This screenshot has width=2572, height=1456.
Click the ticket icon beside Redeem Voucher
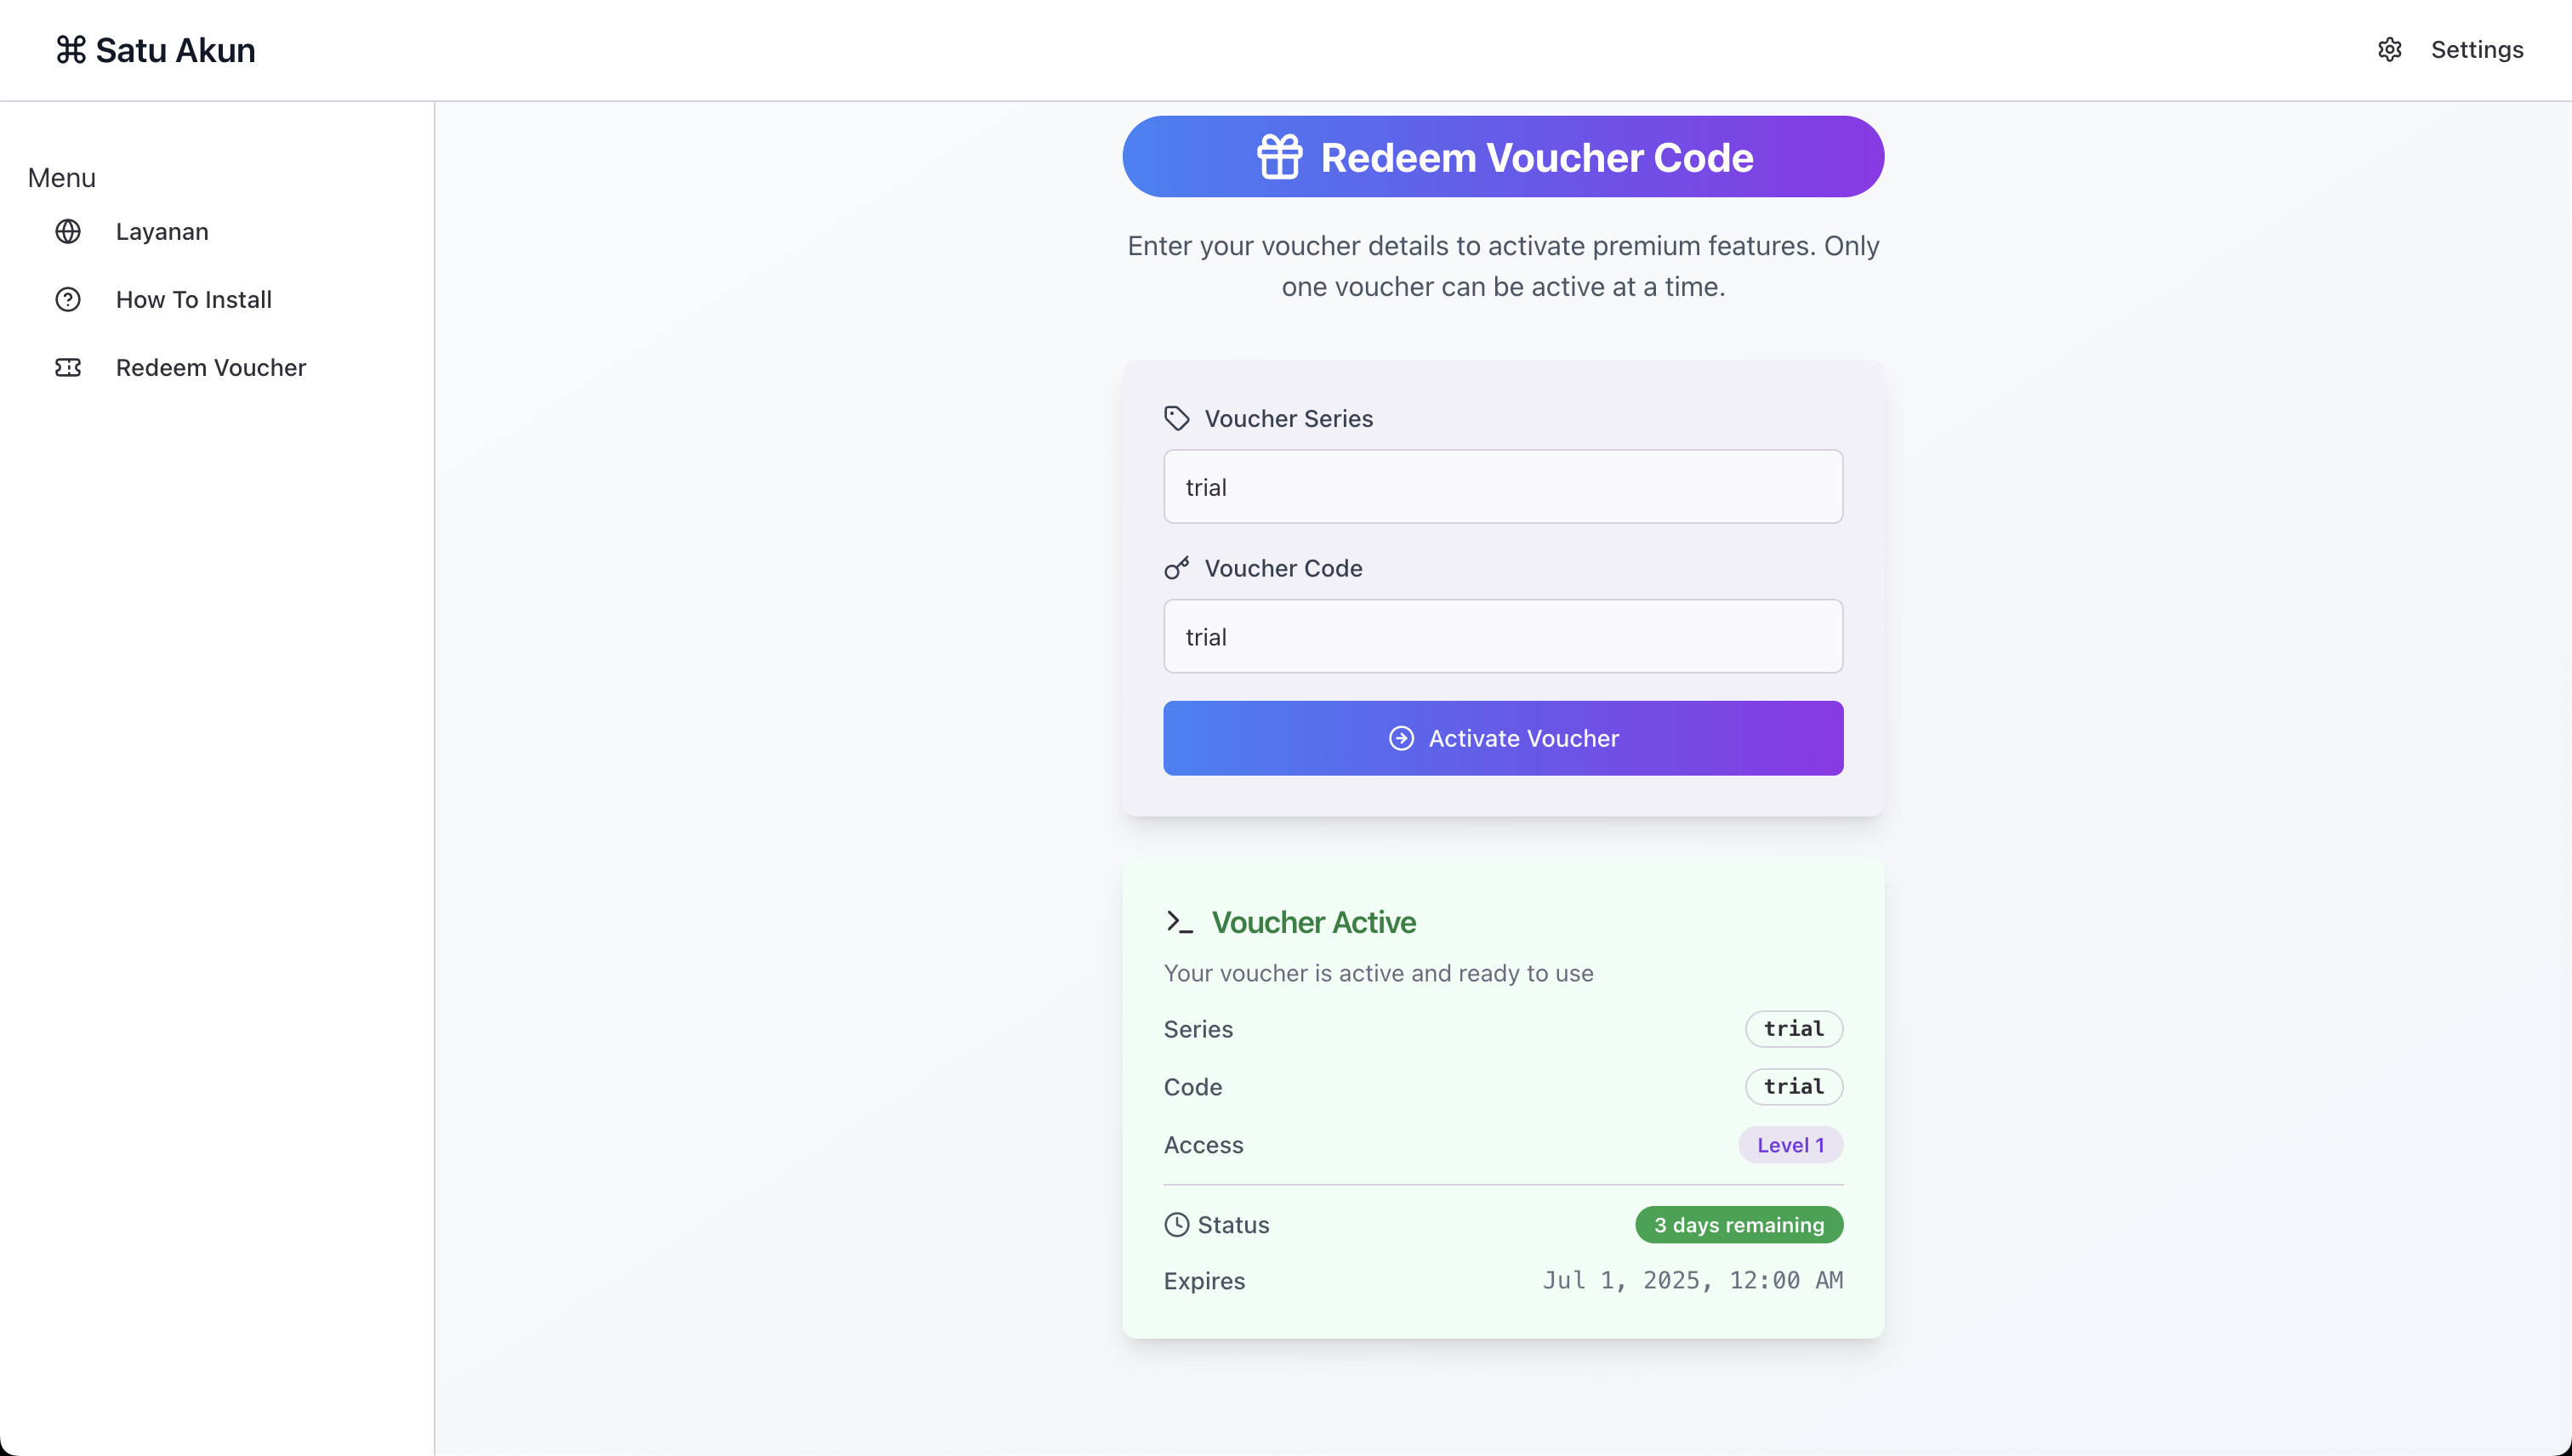tap(68, 368)
